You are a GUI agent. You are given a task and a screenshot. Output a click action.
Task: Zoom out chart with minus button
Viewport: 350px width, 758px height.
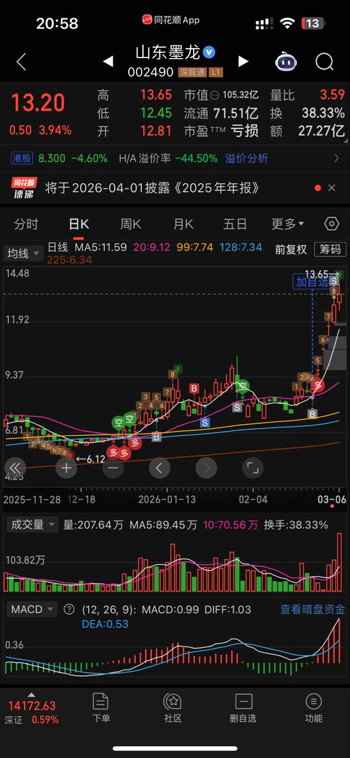point(113,468)
